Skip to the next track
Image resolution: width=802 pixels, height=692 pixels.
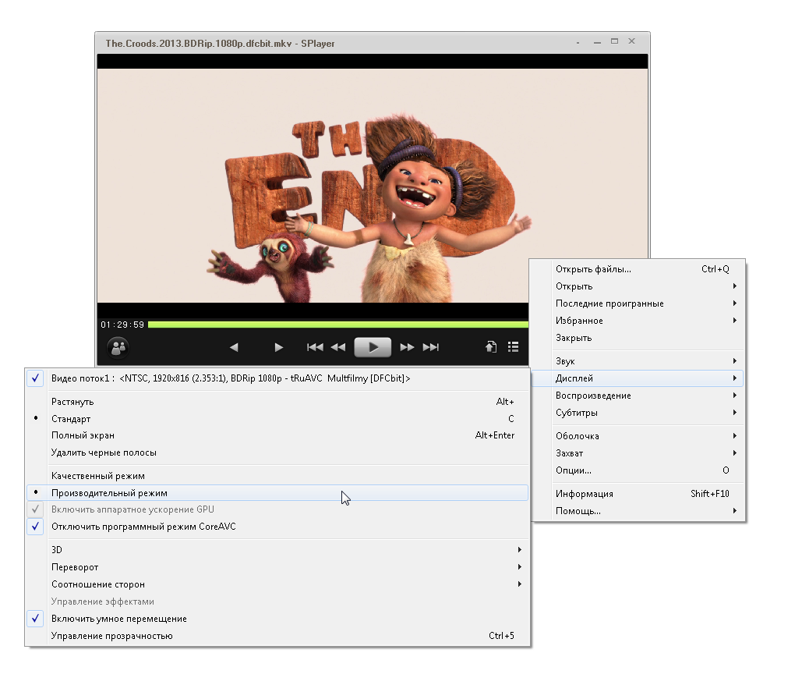(x=431, y=347)
